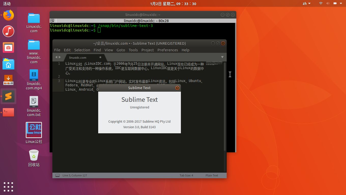The image size is (346, 195).
Task: Show applications grid button
Action: pos(8,187)
